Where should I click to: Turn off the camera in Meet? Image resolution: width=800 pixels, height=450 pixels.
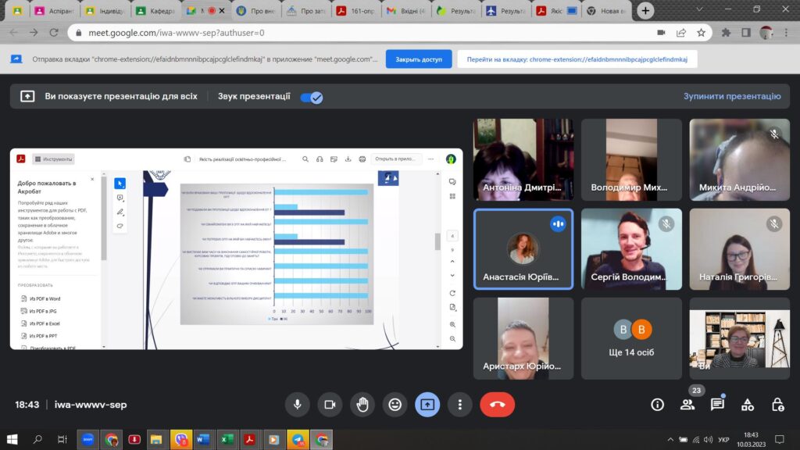point(330,405)
